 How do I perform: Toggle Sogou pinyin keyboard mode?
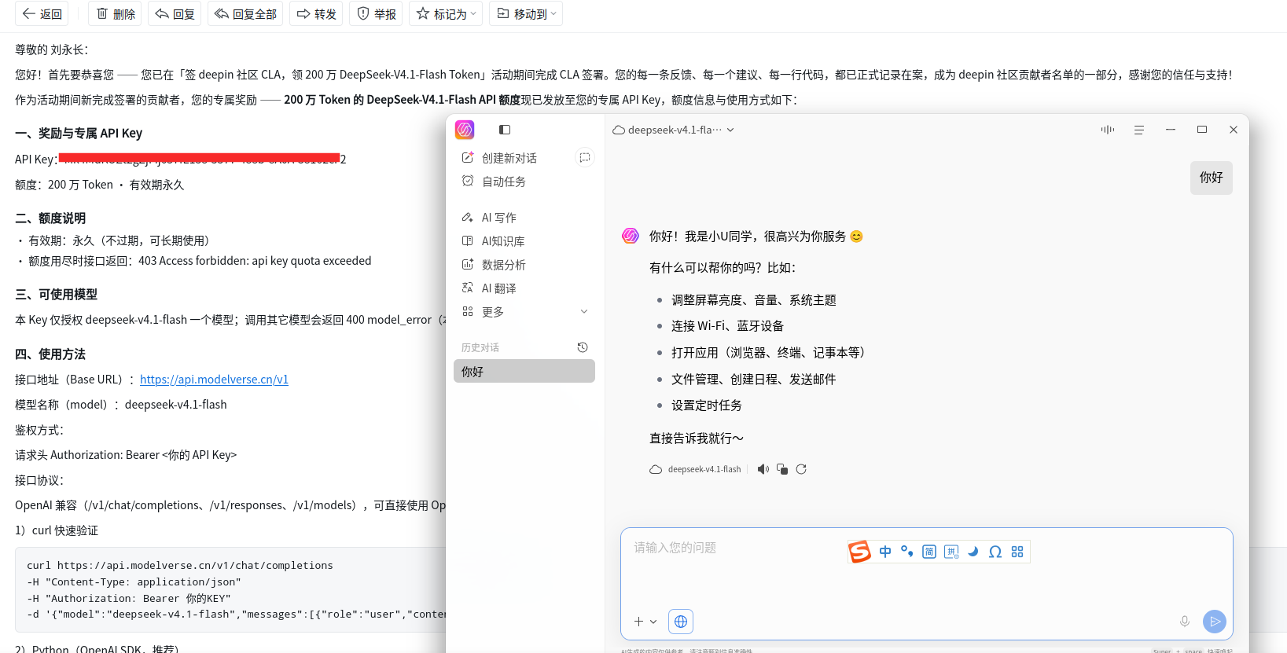(951, 552)
